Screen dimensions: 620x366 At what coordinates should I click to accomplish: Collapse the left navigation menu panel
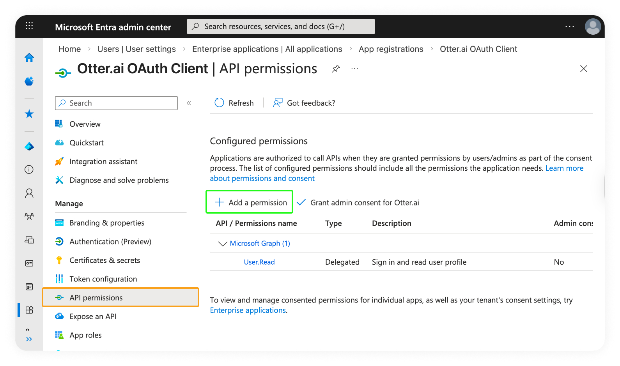click(x=189, y=103)
